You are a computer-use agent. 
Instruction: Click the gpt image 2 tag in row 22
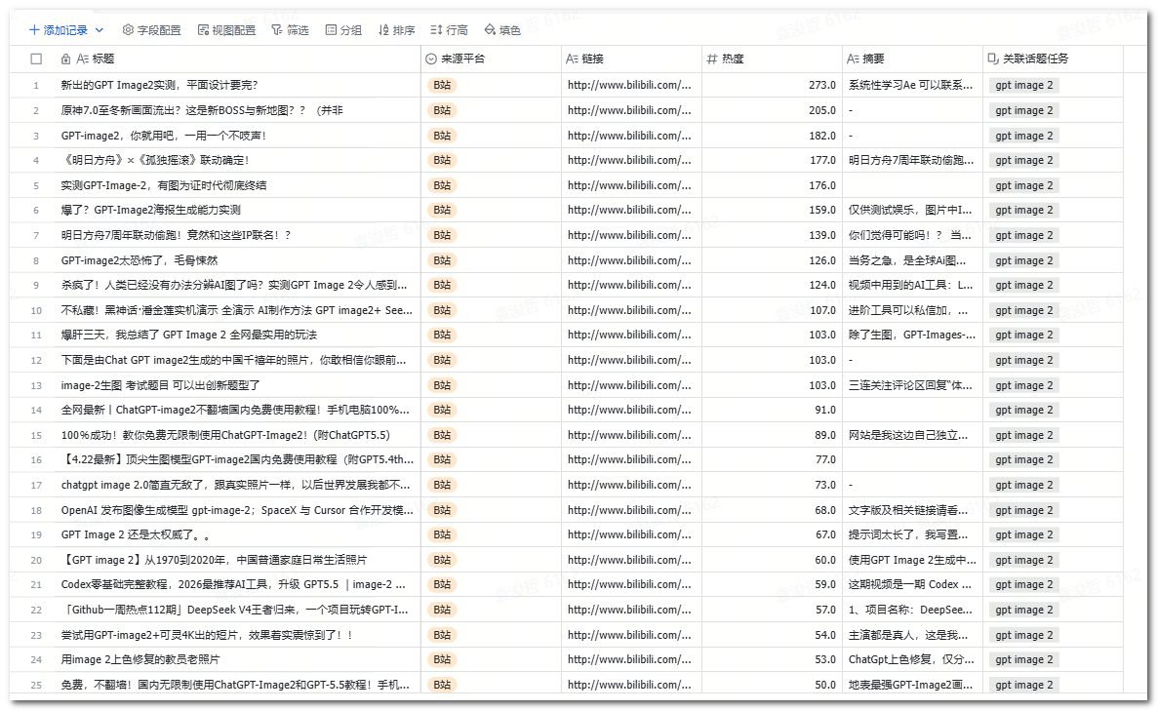pyautogui.click(x=1023, y=610)
